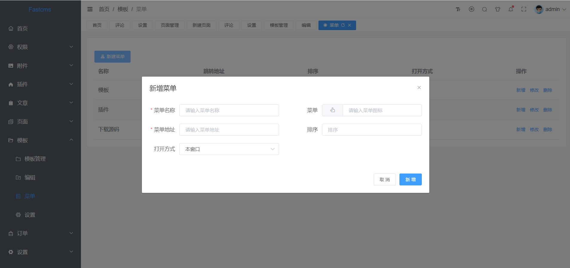570x268 pixels.
Task: Close the 新增菜单 dialog with X
Action: [x=419, y=88]
